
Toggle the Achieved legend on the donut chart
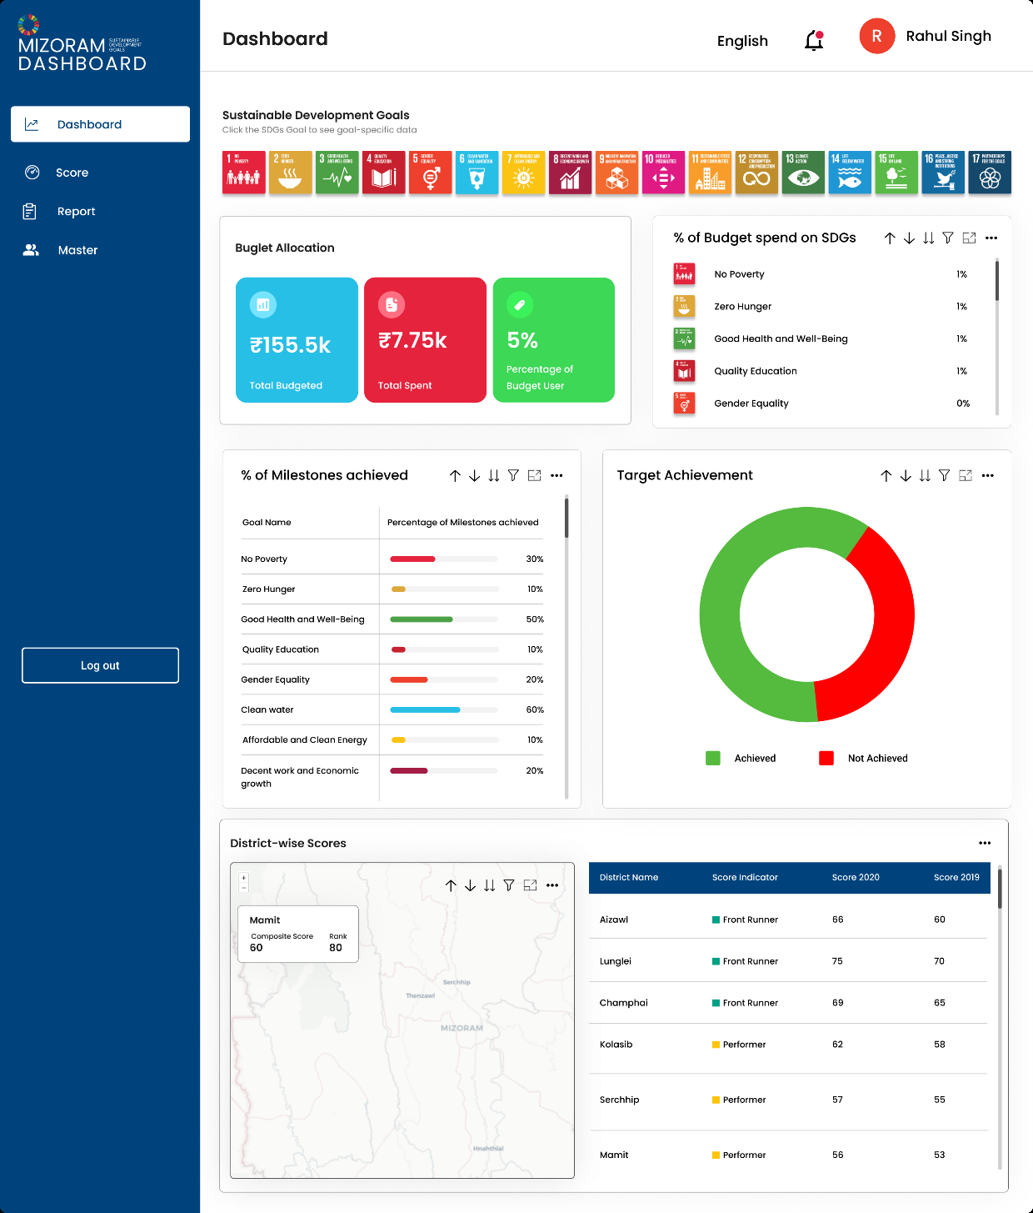point(713,758)
